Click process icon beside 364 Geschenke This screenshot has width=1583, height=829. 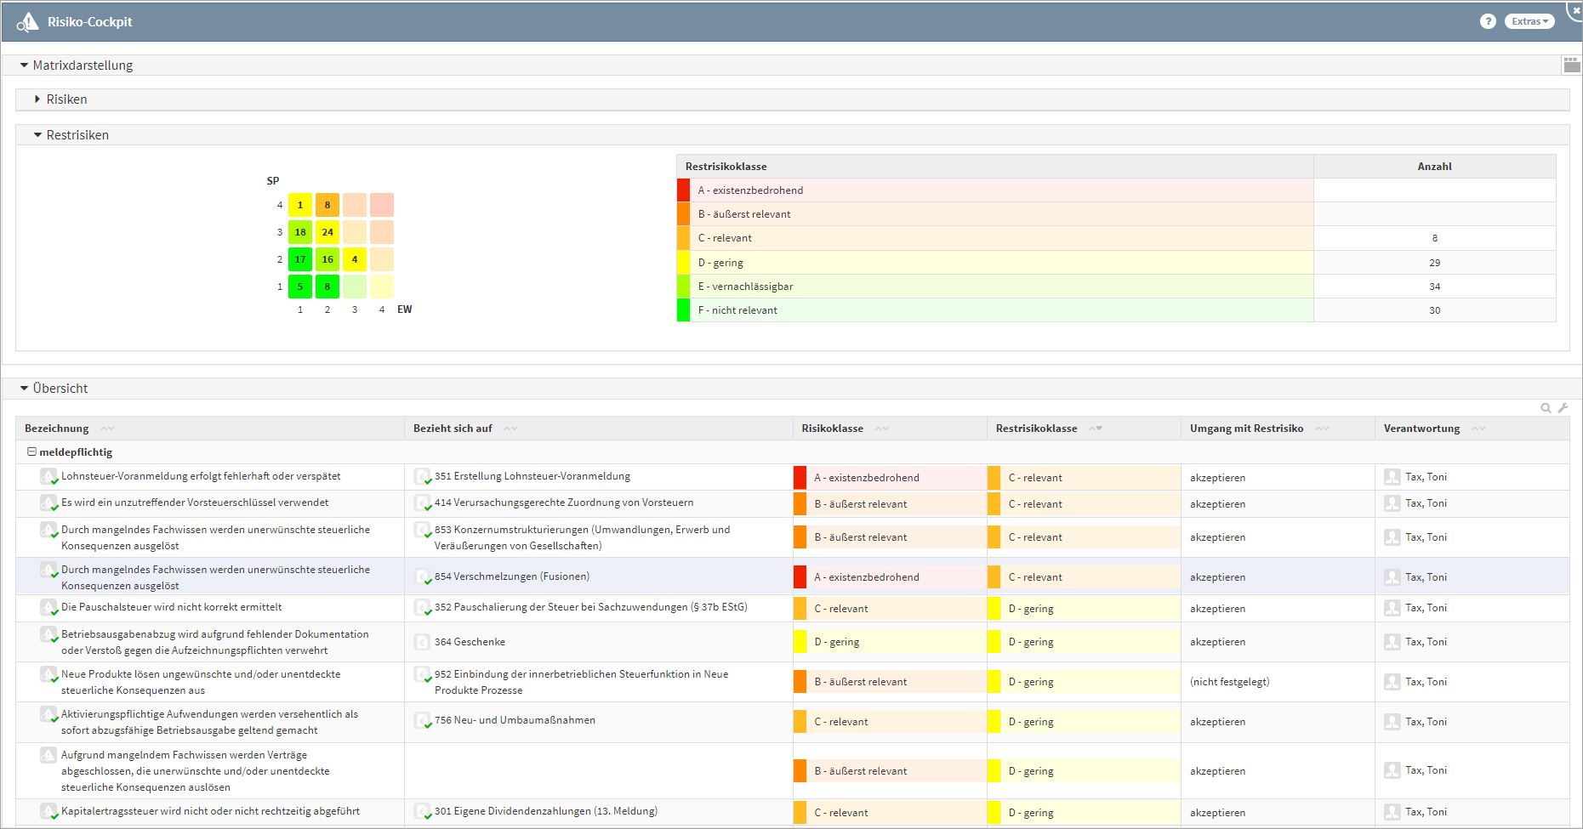pos(422,642)
